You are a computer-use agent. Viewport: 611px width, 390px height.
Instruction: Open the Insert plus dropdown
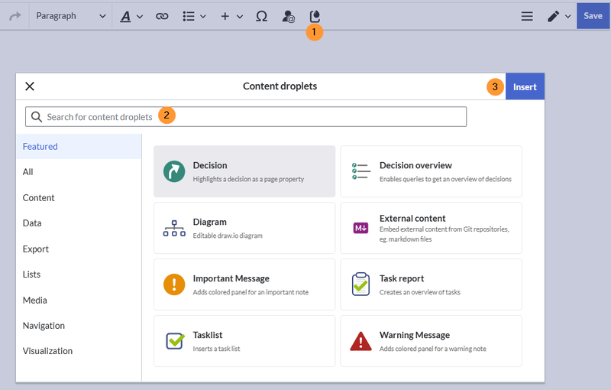tap(231, 16)
